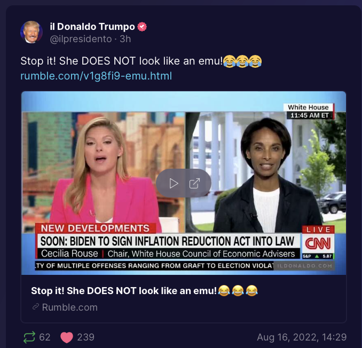Like the post with heart icon
The height and width of the screenshot is (348, 362).
pos(67,337)
